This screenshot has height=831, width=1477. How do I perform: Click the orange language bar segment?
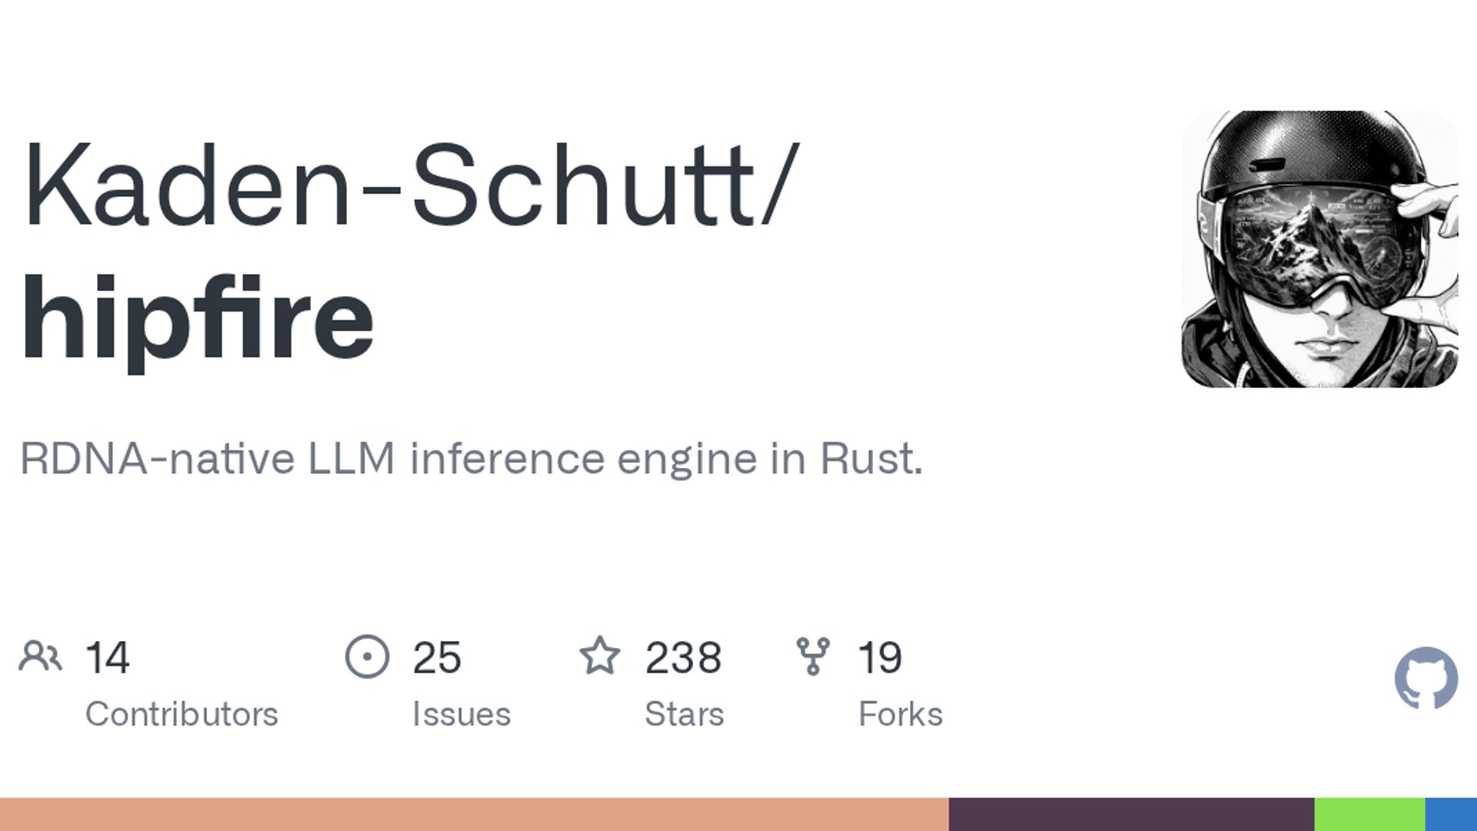coord(473,814)
